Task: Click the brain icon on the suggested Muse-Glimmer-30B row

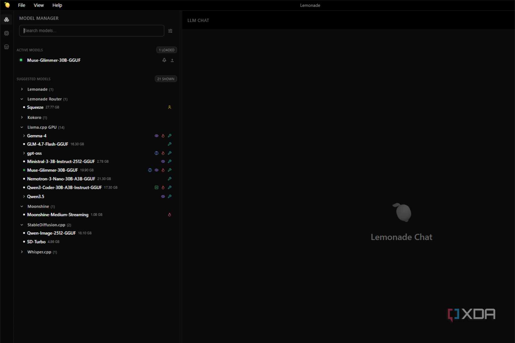Action: click(150, 170)
